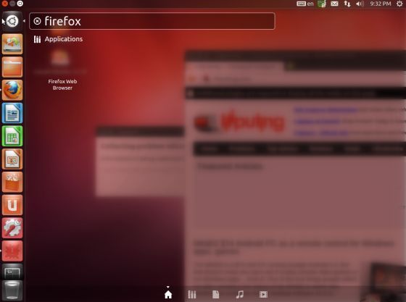
Task: Switch to the Video lens
Action: (263, 294)
